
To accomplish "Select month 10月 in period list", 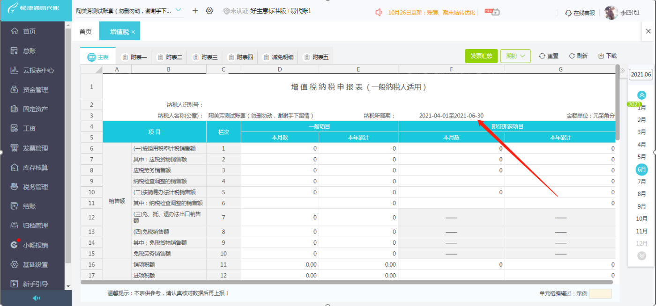I will click(642, 219).
